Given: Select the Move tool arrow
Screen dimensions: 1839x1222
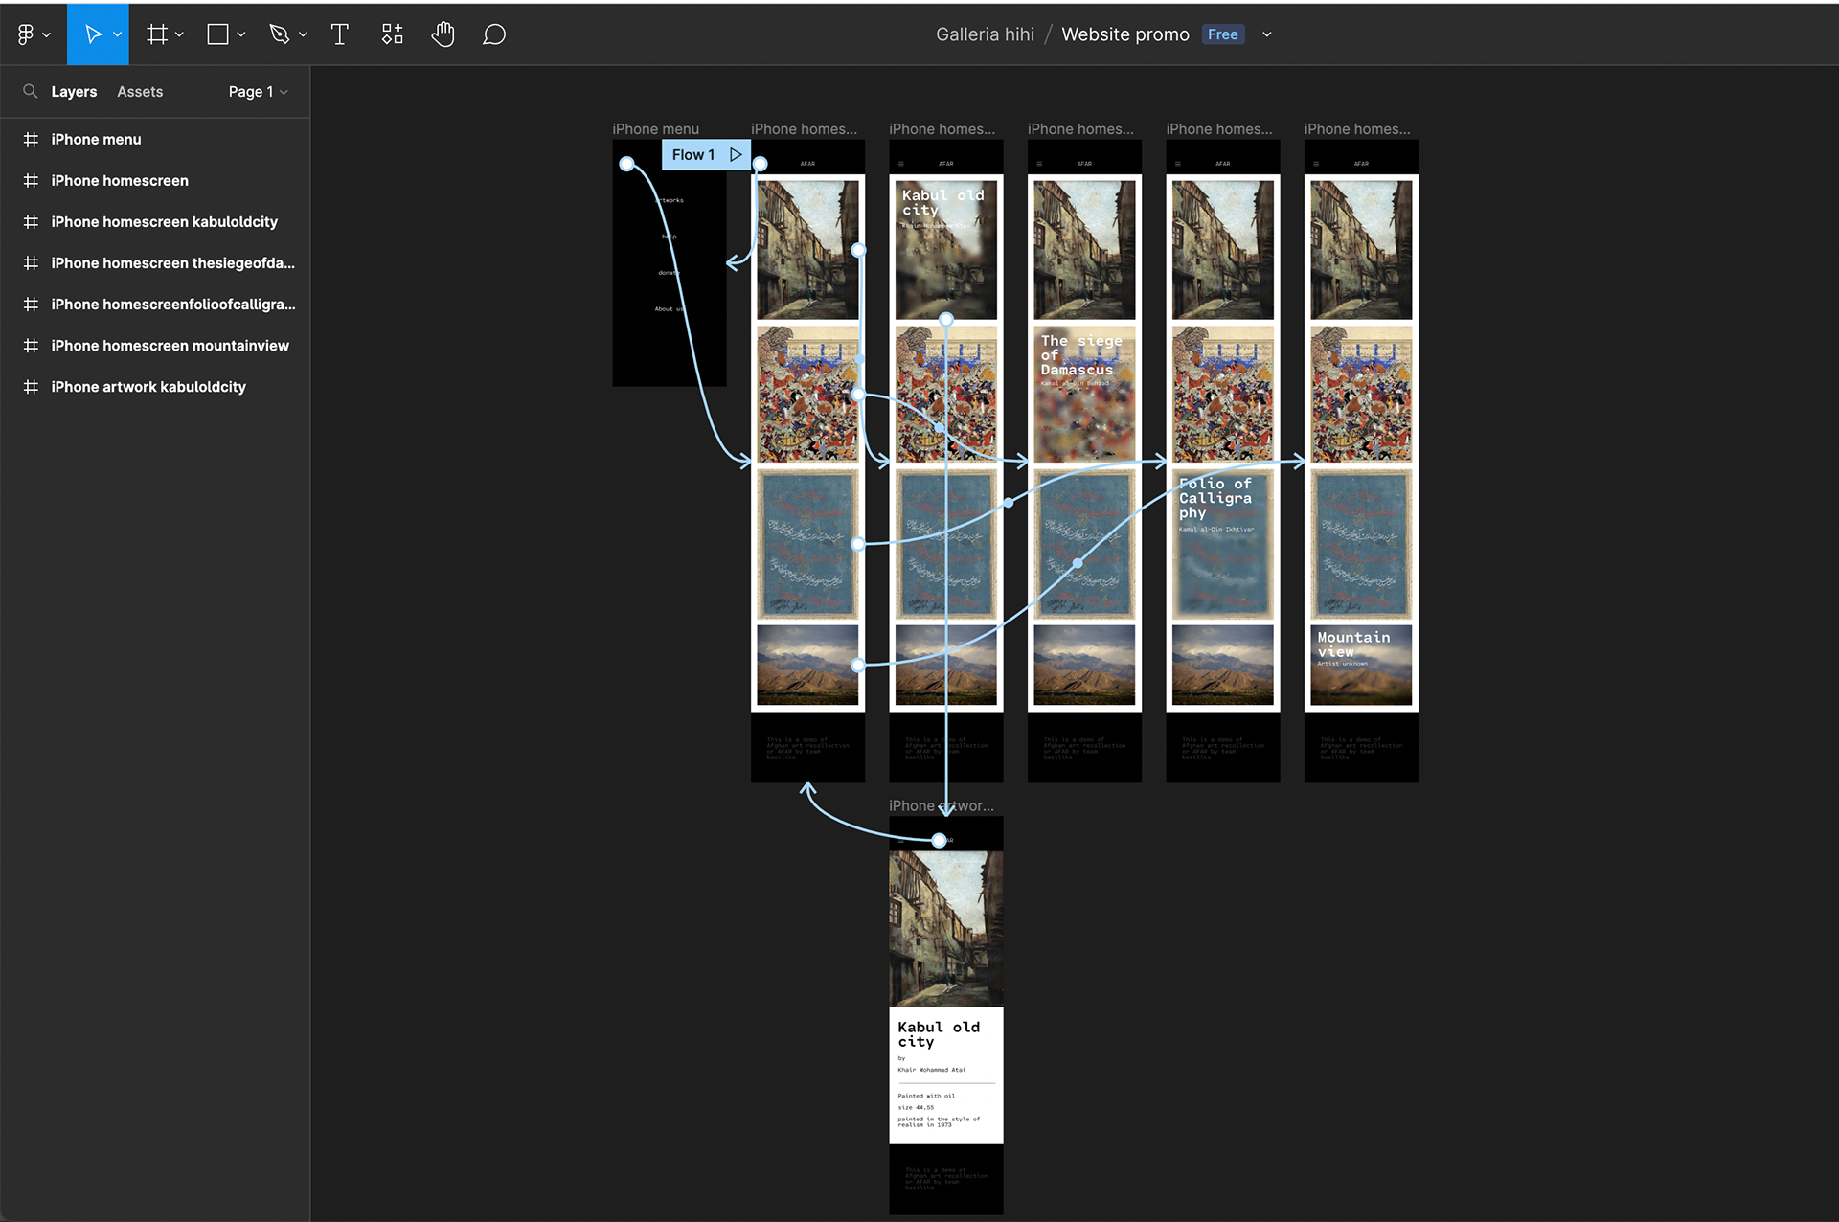Looking at the screenshot, I should (x=93, y=34).
